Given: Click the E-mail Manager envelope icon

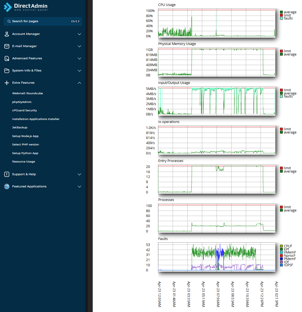Looking at the screenshot, I should (7, 46).
